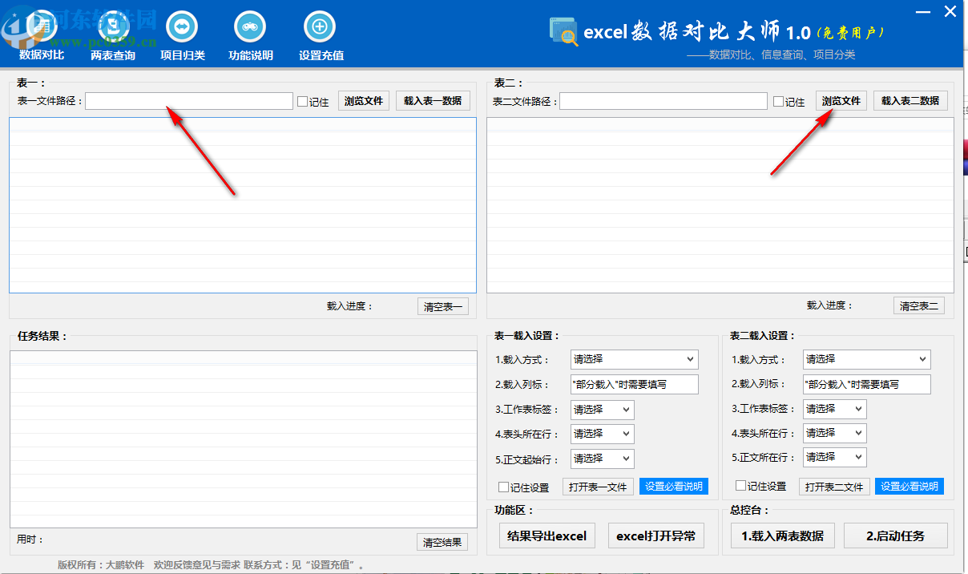968x574 pixels.
Task: Click 浏览文件 button for table two
Action: tap(841, 101)
